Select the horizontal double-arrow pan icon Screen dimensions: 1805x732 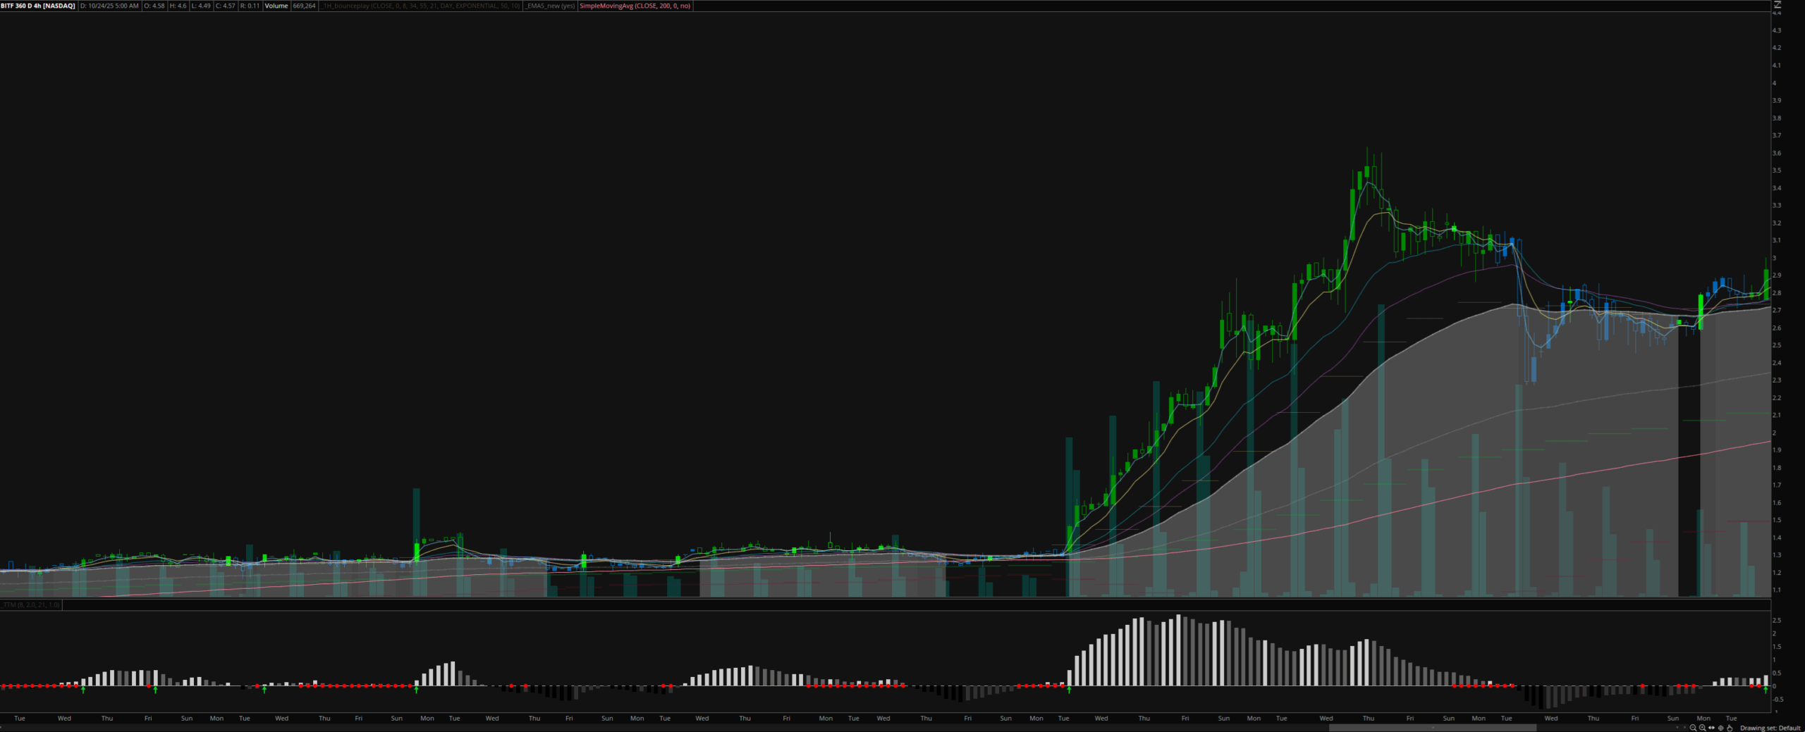[1711, 728]
